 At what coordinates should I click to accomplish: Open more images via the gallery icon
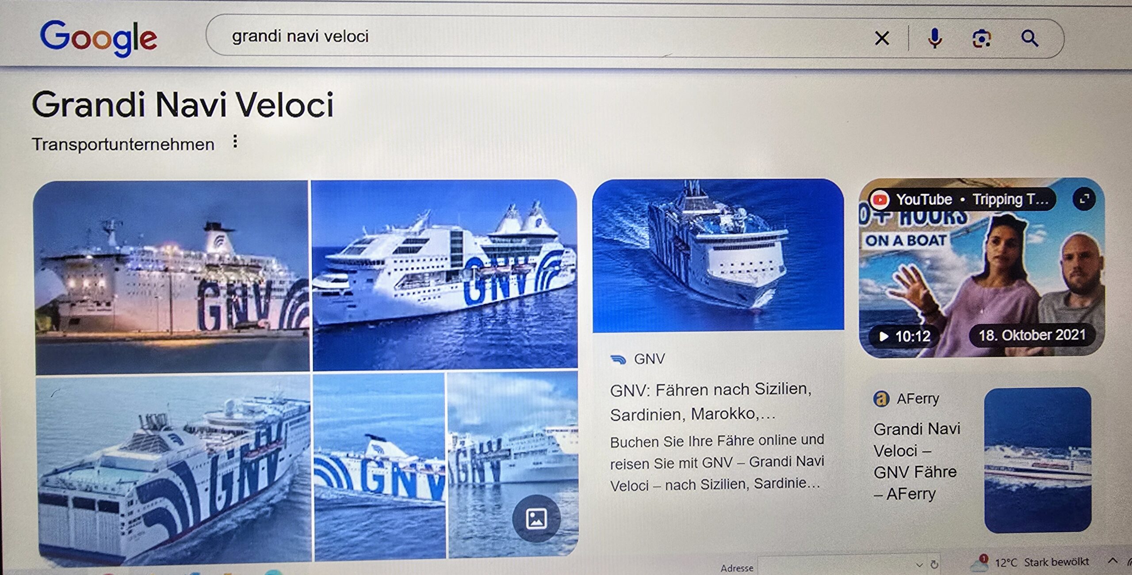point(536,518)
